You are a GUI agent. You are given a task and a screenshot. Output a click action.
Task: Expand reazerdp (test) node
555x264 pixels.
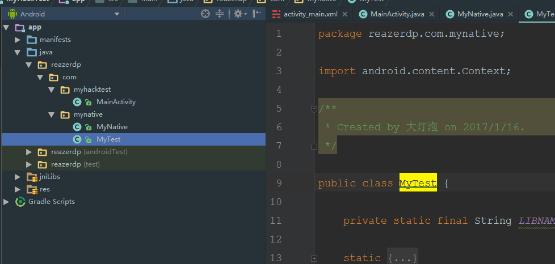click(x=29, y=164)
